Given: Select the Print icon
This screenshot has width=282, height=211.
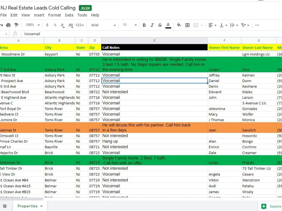Looking at the screenshot, I should point(8,25).
